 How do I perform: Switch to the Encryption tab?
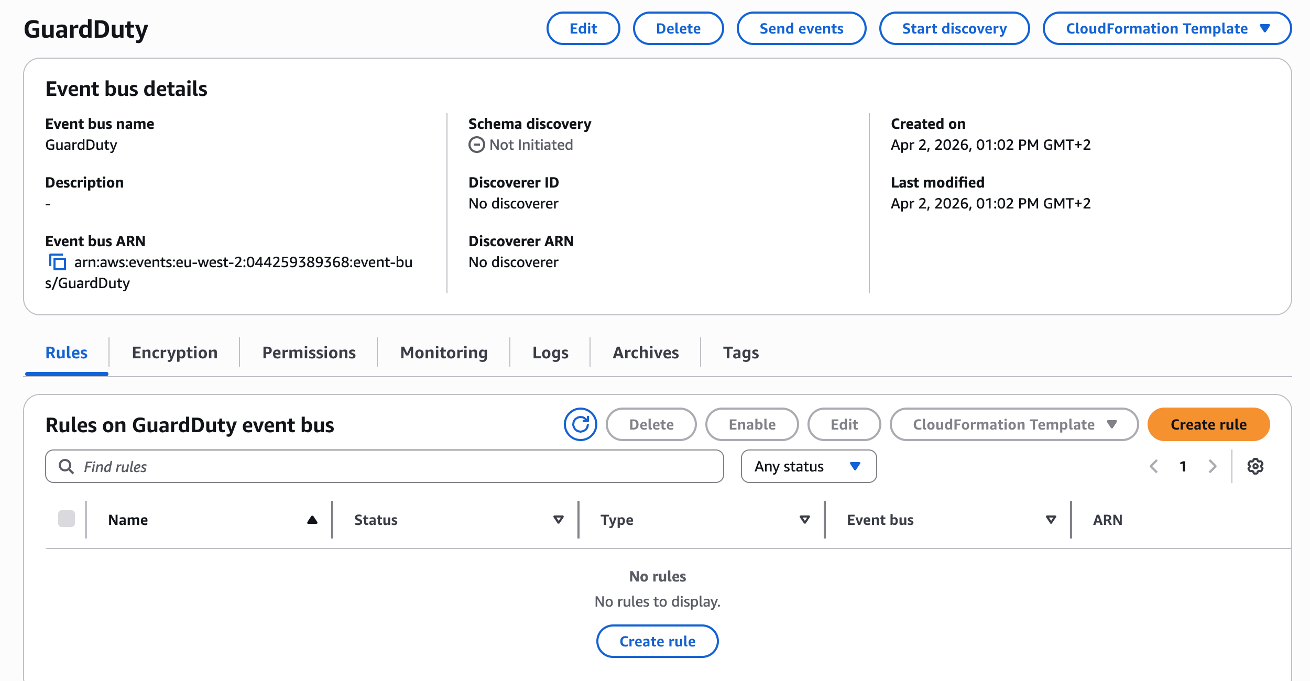click(x=174, y=353)
